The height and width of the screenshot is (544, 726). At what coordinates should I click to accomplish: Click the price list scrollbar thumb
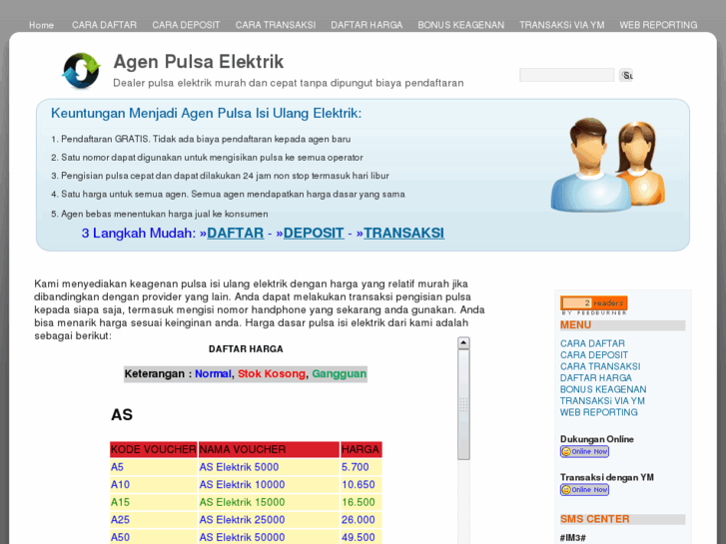pos(463,404)
